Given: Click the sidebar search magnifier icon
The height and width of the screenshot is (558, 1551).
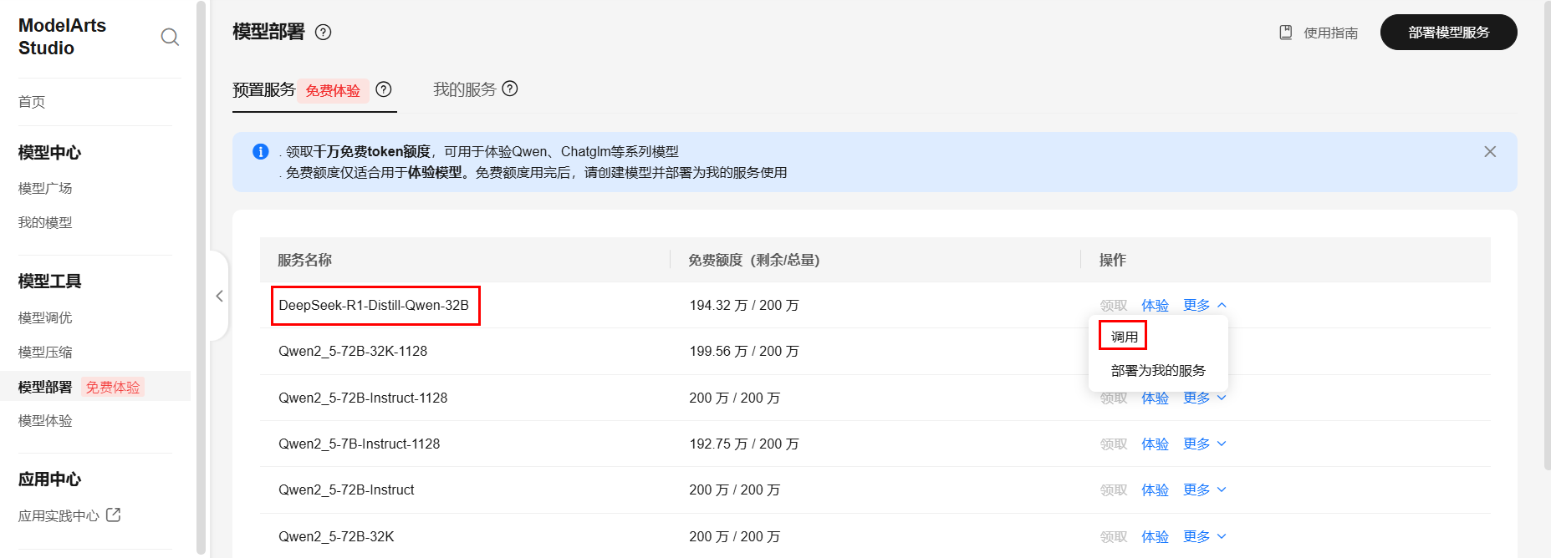Looking at the screenshot, I should tap(170, 37).
